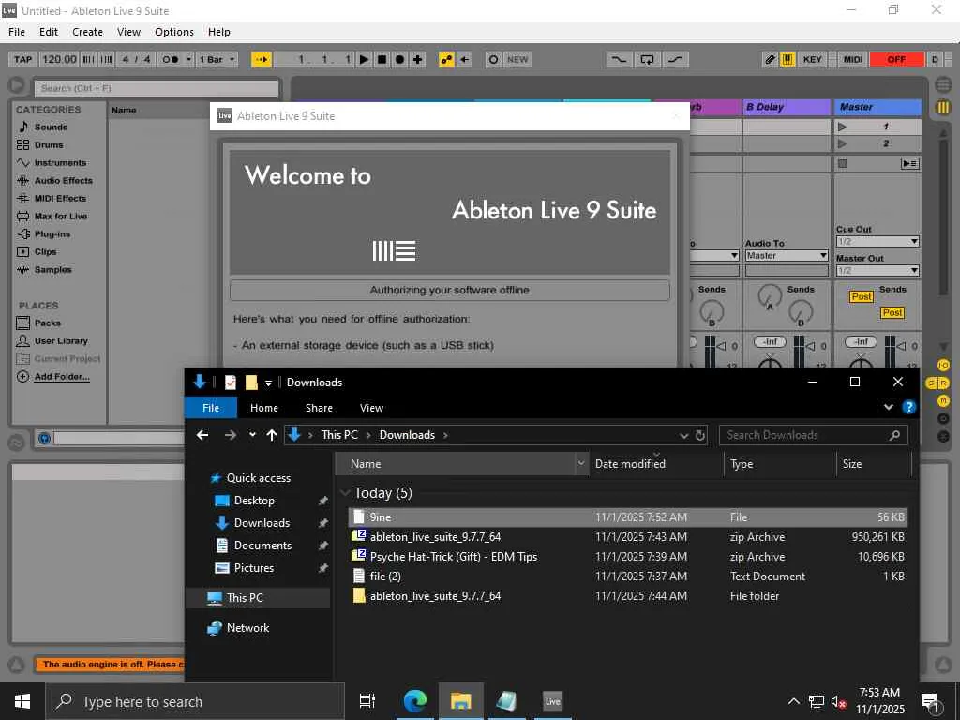Select the Sounds category in browser
The height and width of the screenshot is (720, 960).
(51, 127)
